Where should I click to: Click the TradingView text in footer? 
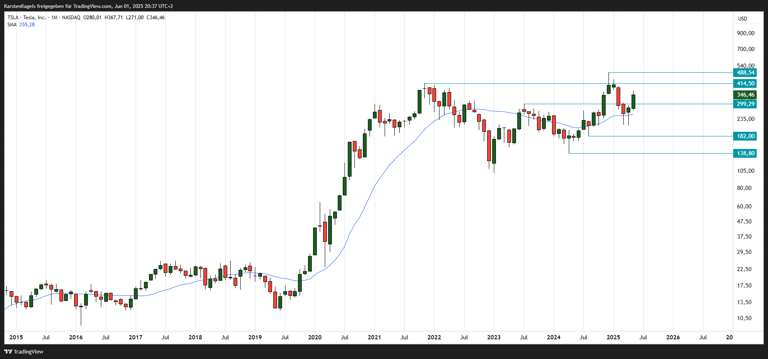pos(28,351)
